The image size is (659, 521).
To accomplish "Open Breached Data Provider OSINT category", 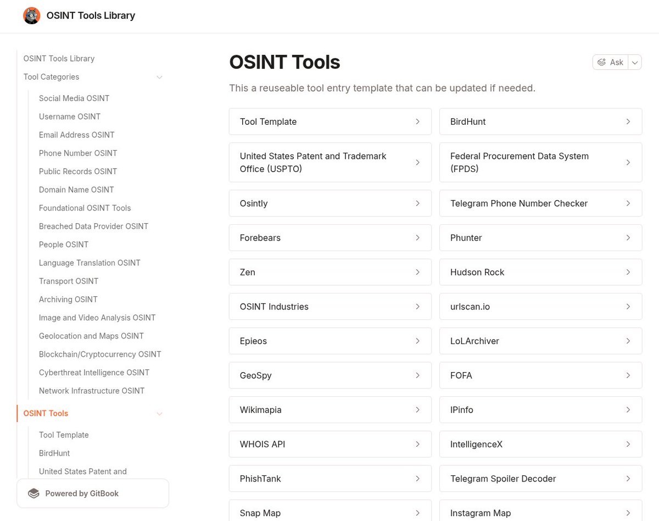I will pyautogui.click(x=93, y=226).
